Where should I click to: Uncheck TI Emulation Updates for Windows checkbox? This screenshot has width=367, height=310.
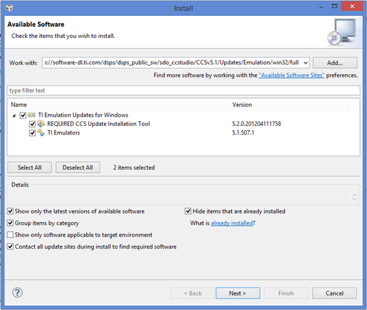coord(23,115)
